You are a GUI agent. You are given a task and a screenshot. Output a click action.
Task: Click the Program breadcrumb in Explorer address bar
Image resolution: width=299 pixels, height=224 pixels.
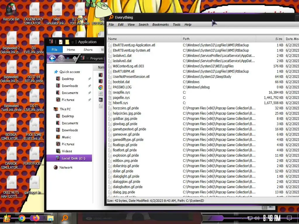(96, 58)
